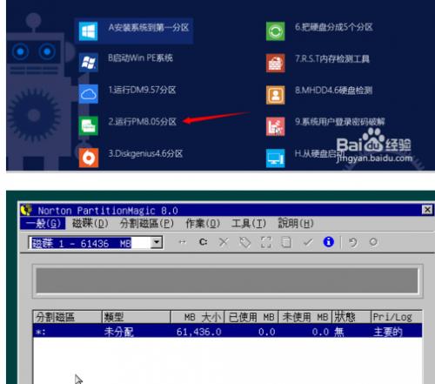The width and height of the screenshot is (435, 384).
Task: Click the password crack icon
Action: 276,126
